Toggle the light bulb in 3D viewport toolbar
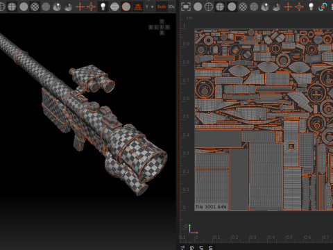The width and height of the screenshot is (333, 250). (x=103, y=7)
